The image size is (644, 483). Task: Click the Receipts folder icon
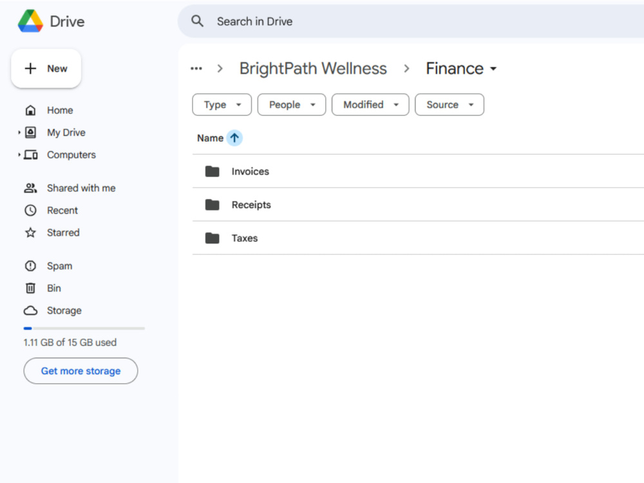click(x=212, y=205)
